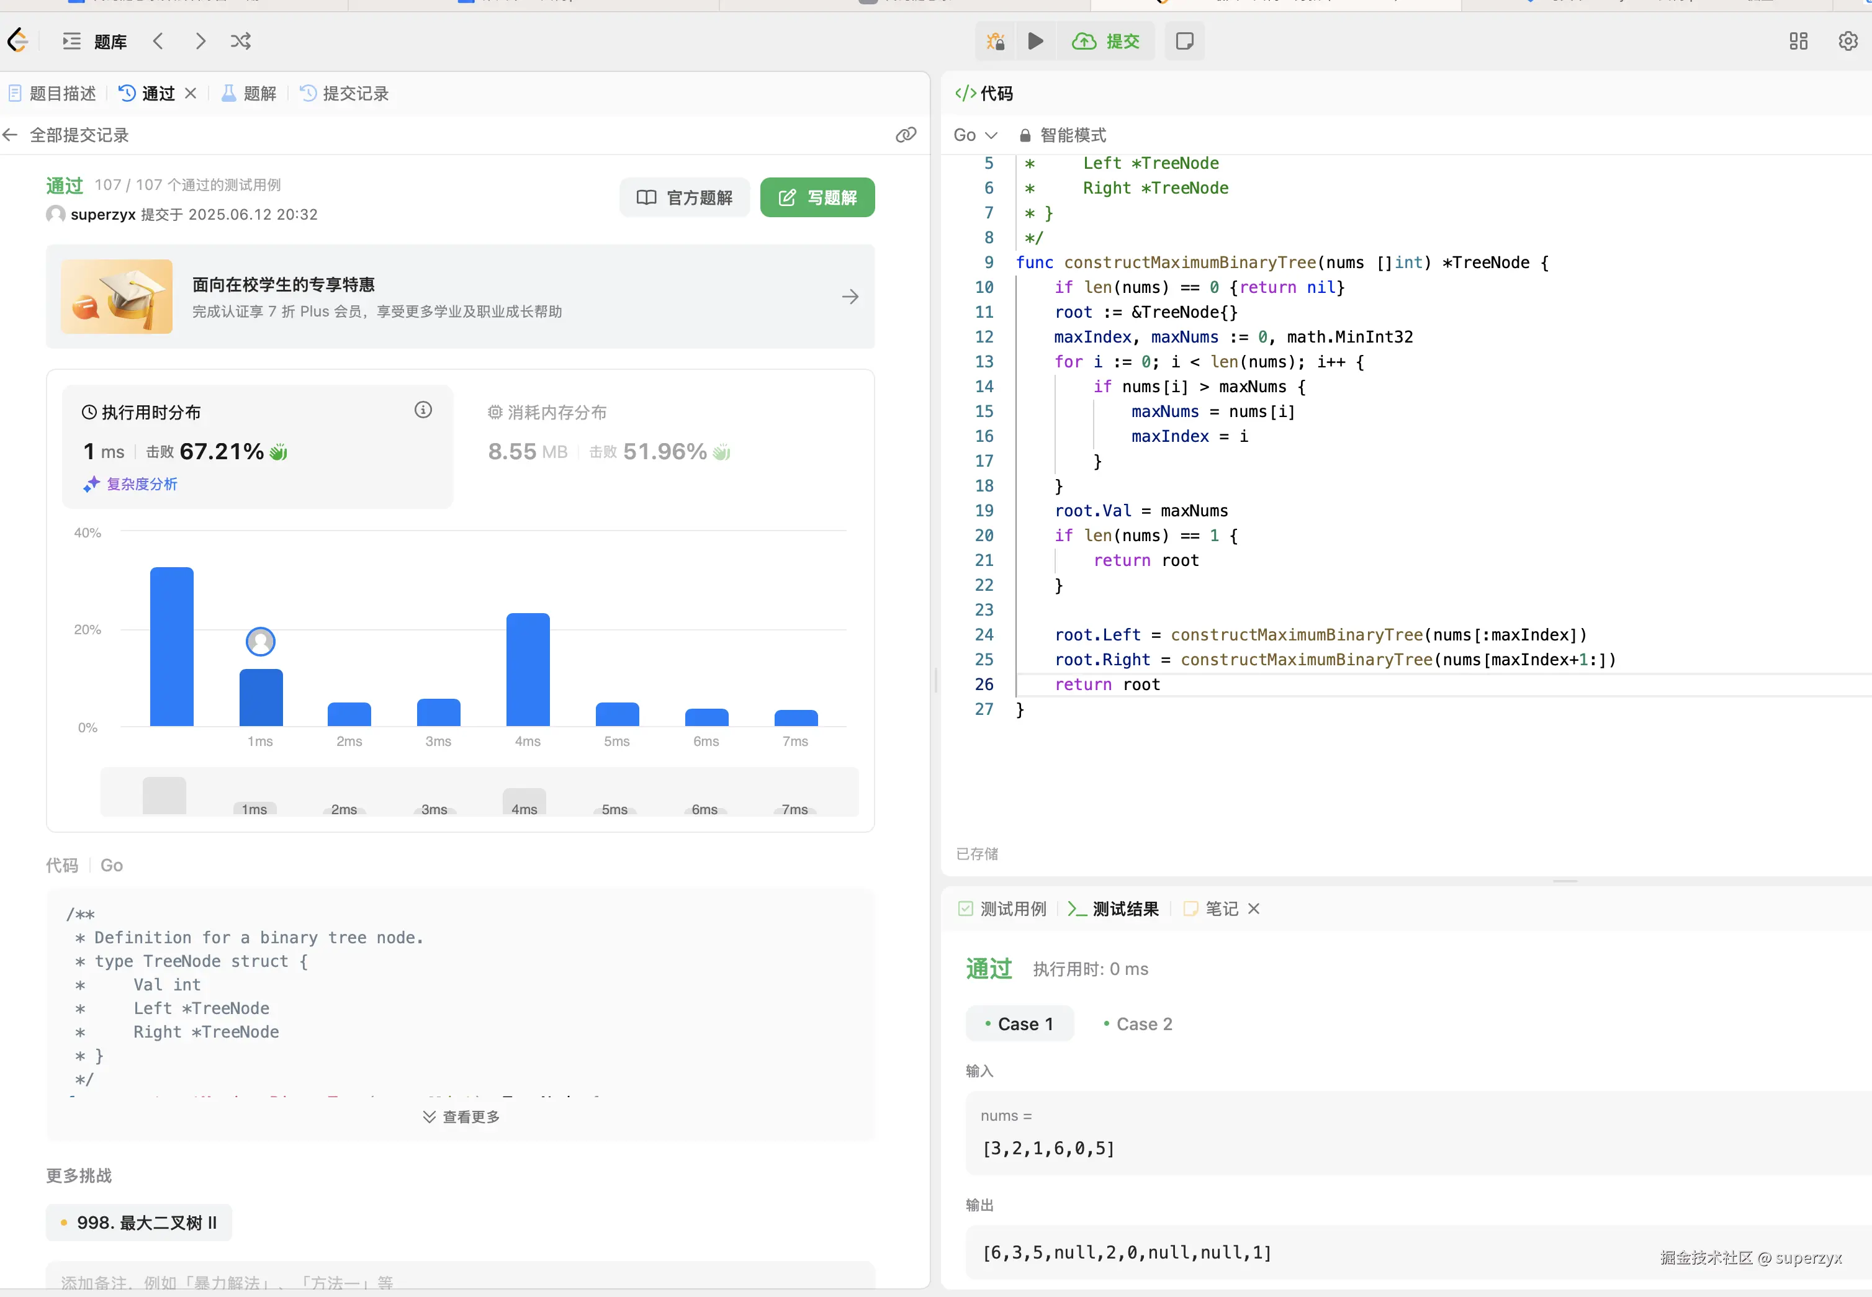Open the Go language dropdown
Screen dimensions: 1872x1297
coord(974,135)
